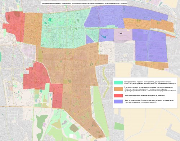Click the orange zone legend description text
This screenshot has width=180, height=141.
click(x=150, y=89)
